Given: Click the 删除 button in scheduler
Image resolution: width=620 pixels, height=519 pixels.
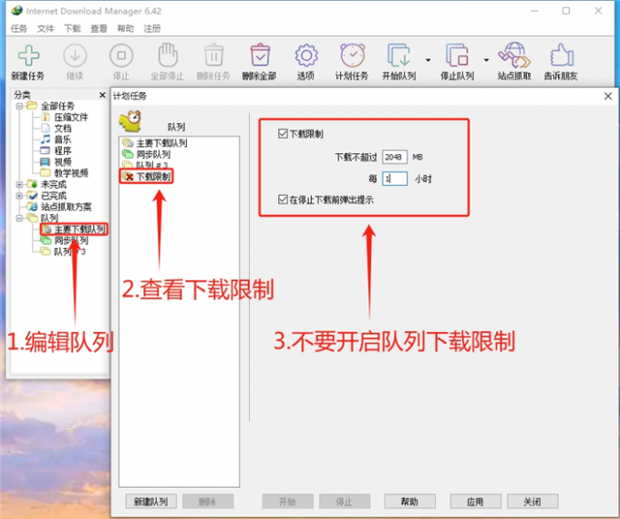Looking at the screenshot, I should 208,502.
